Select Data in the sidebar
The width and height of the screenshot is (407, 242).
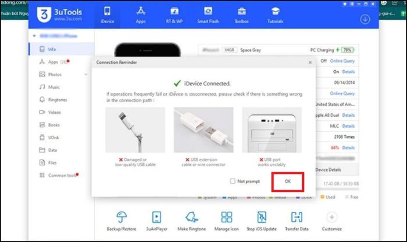pyautogui.click(x=61, y=150)
